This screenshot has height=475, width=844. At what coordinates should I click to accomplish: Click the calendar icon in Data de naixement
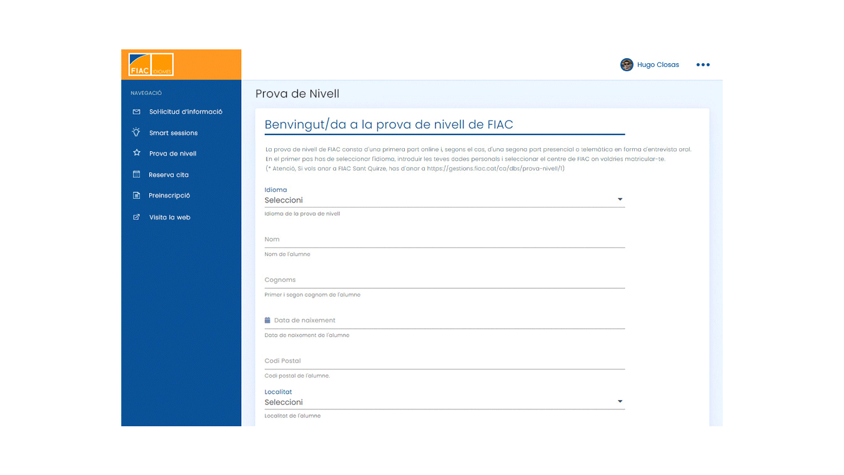[x=267, y=320]
